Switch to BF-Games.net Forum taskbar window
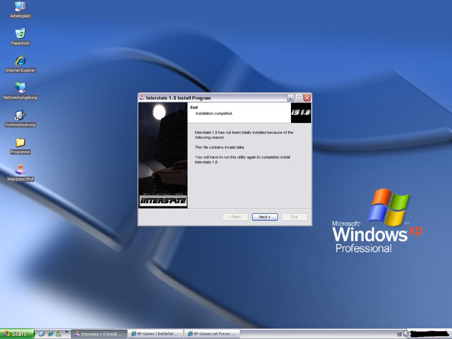This screenshot has height=339, width=452. coord(212,334)
